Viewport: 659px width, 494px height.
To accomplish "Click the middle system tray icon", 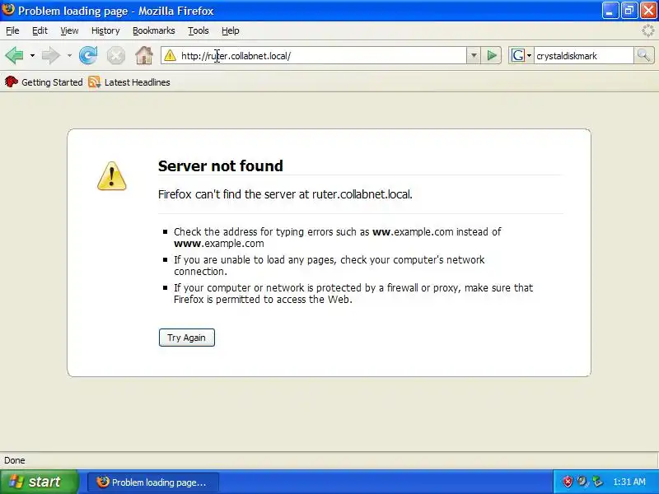I will [582, 482].
